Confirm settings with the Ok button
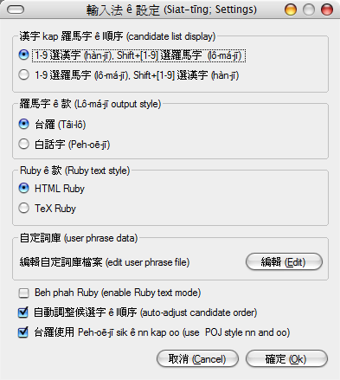Image resolution: width=340 pixels, height=380 pixels. 286,359
